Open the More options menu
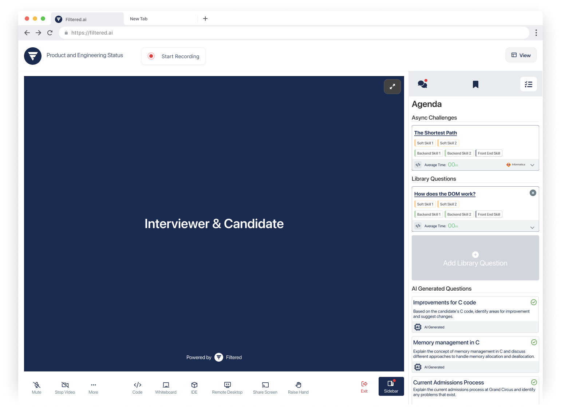Screen dimensions: 561x410 coord(93,387)
